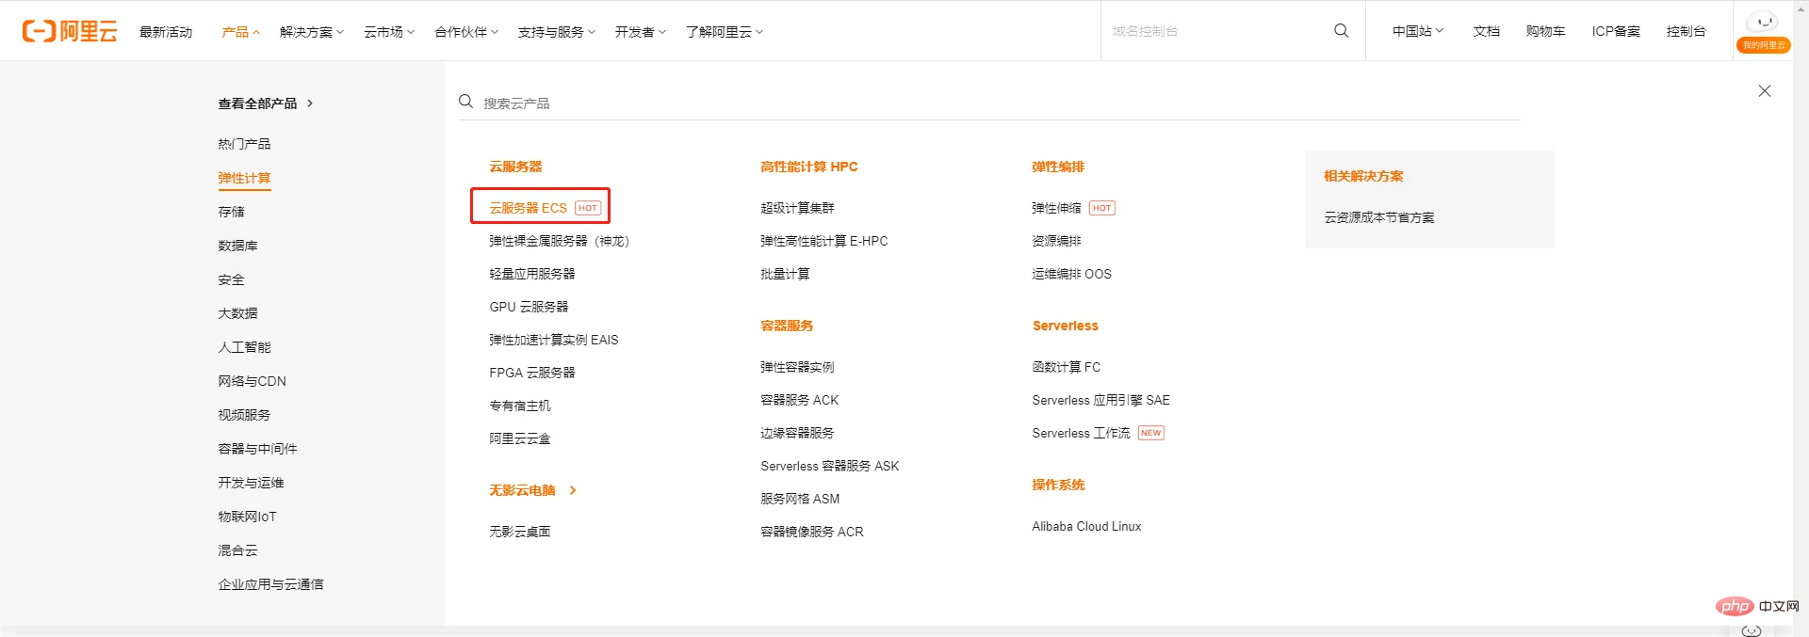Select 网络与CDN category
The width and height of the screenshot is (1809, 637).
click(252, 381)
